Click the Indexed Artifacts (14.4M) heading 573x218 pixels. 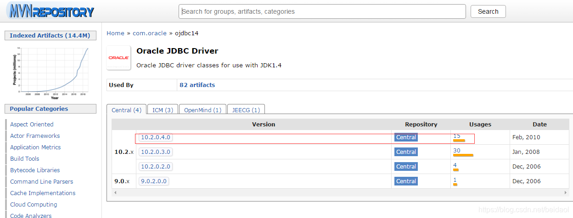(50, 35)
